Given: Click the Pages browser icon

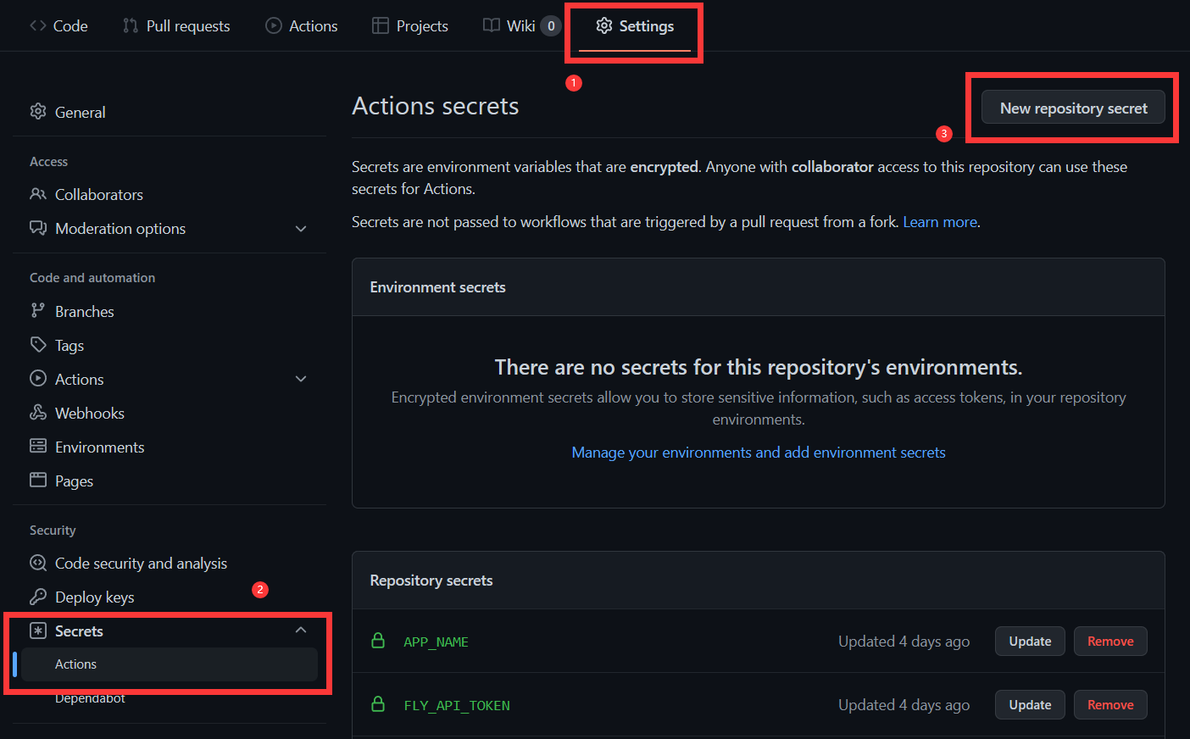Looking at the screenshot, I should coord(38,481).
